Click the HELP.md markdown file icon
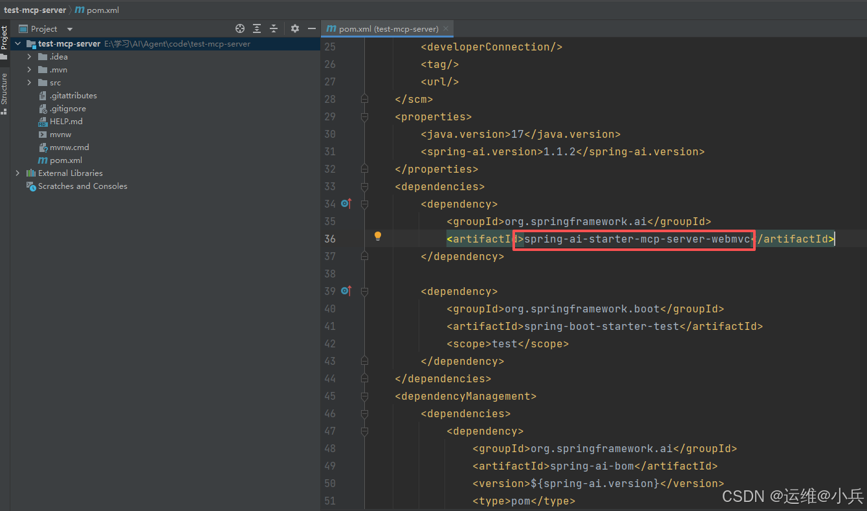Viewport: 867px width, 511px height. pos(43,122)
